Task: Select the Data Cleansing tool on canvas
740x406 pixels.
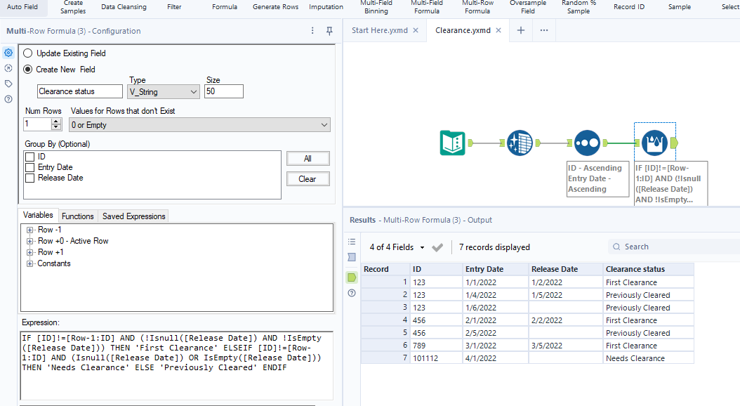Action: pyautogui.click(x=520, y=143)
